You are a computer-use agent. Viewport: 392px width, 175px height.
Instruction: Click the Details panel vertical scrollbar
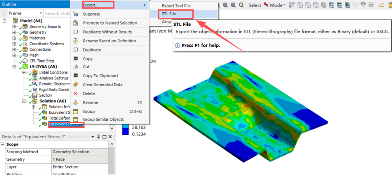point(111,160)
